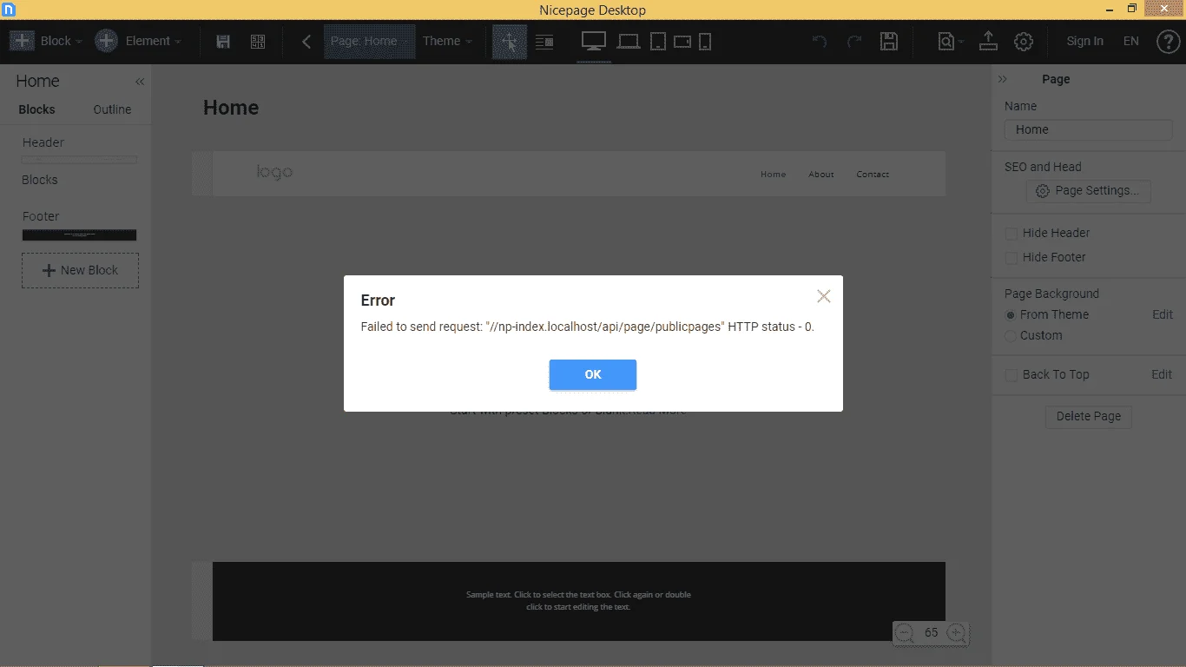Screen dimensions: 1186x667
Task: Enable the Hide Footer checkbox
Action: tap(1011, 258)
